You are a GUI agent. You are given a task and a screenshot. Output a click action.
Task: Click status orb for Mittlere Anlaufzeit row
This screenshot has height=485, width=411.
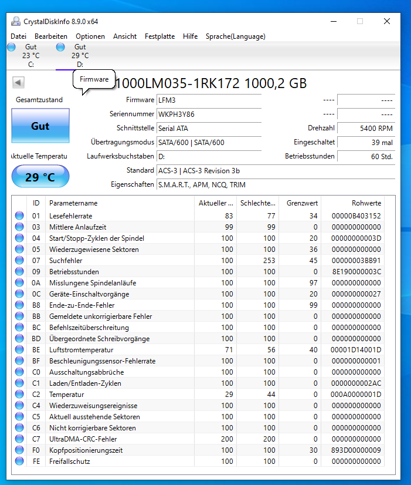(19, 227)
